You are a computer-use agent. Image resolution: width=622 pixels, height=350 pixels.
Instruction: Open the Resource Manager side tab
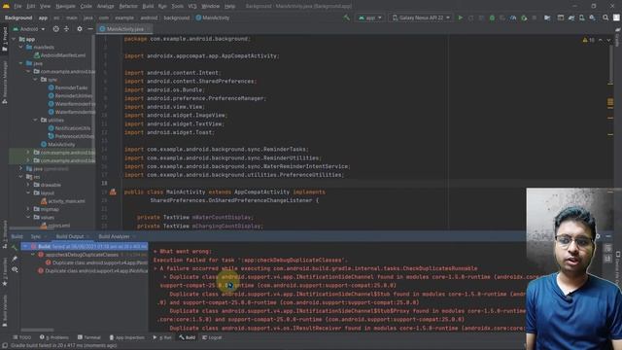tap(4, 83)
